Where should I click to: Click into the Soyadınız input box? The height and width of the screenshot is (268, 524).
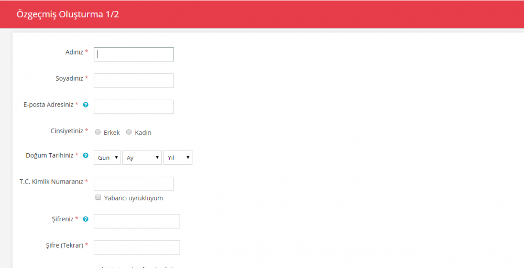[134, 80]
